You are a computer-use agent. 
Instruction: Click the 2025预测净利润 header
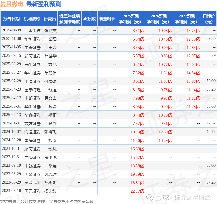click(131, 19)
